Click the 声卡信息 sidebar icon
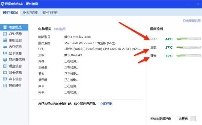 tap(5, 79)
